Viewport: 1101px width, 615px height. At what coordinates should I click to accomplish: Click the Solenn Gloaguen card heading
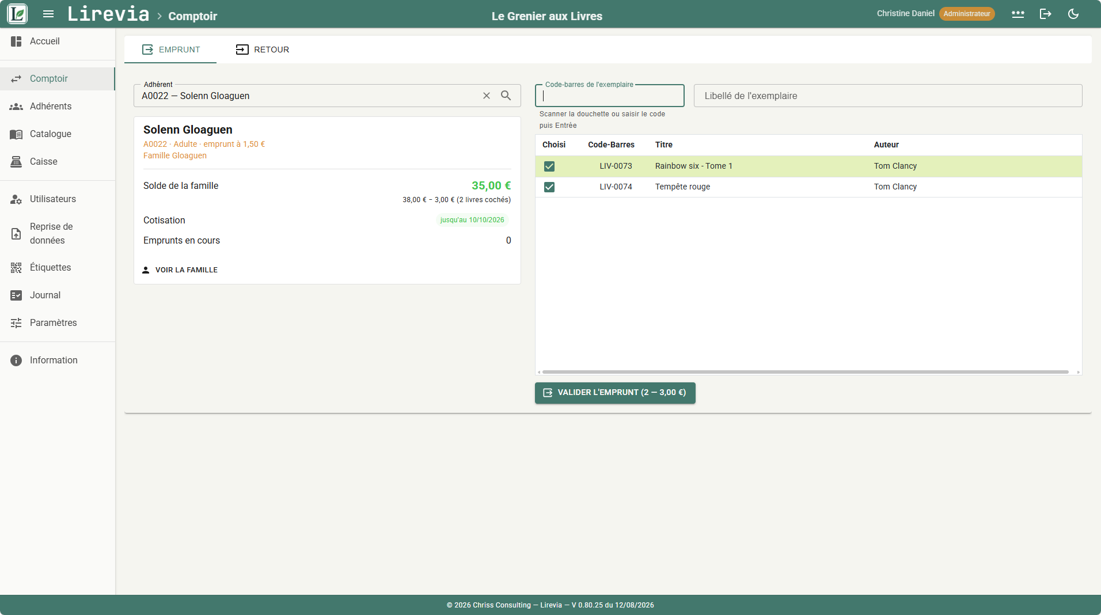click(188, 130)
